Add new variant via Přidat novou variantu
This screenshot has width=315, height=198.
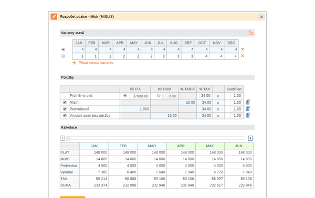(x=96, y=63)
